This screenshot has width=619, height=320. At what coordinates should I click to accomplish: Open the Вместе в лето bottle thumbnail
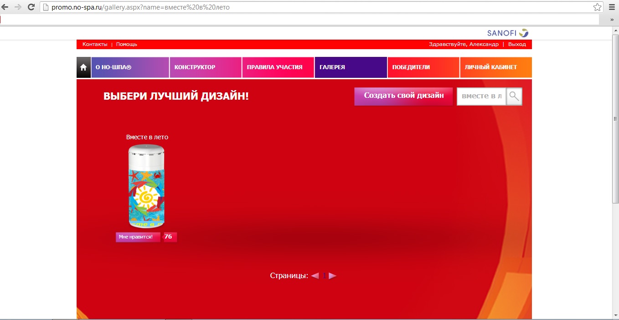tap(146, 186)
